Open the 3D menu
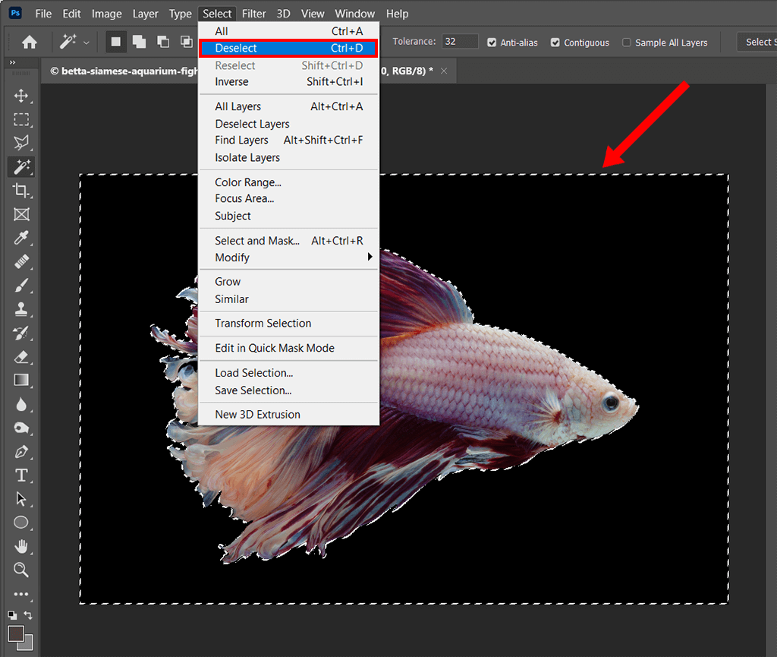 coord(284,14)
